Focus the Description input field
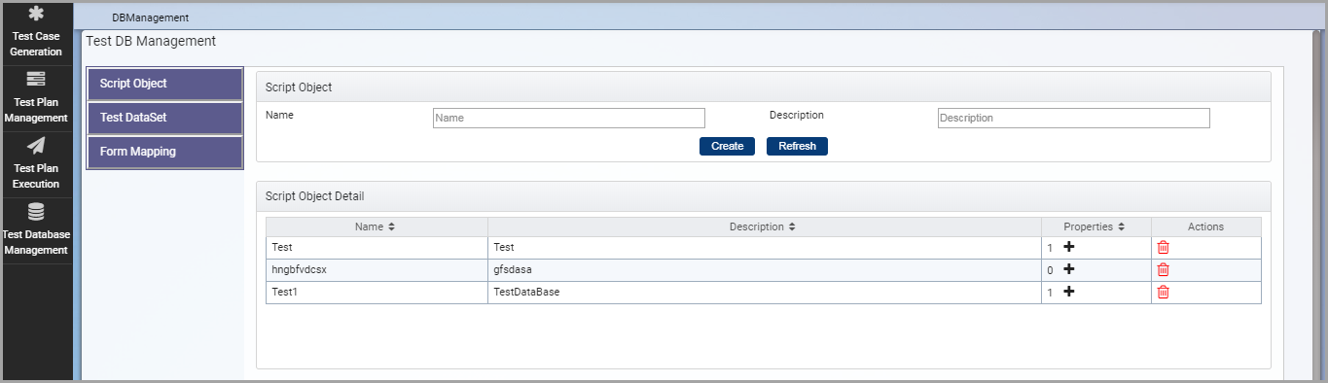The image size is (1328, 383). point(1073,118)
